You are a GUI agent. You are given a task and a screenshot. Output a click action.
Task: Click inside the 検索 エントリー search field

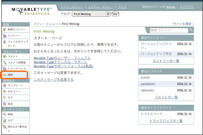169,30
